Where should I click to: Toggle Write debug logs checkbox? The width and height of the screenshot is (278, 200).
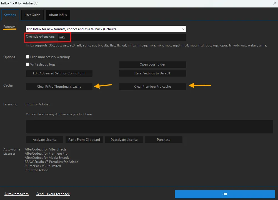click(x=28, y=64)
